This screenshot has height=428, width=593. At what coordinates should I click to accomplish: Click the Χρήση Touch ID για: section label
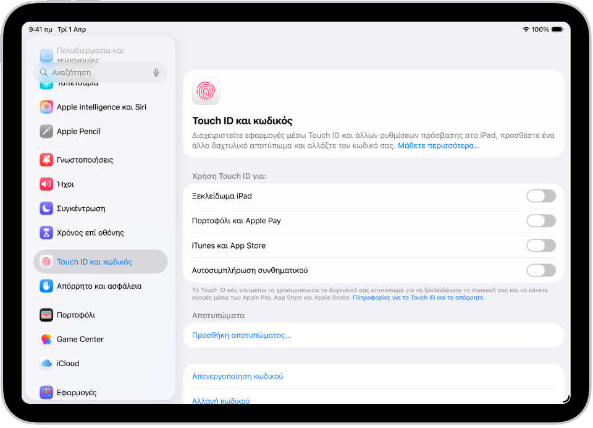pos(229,176)
